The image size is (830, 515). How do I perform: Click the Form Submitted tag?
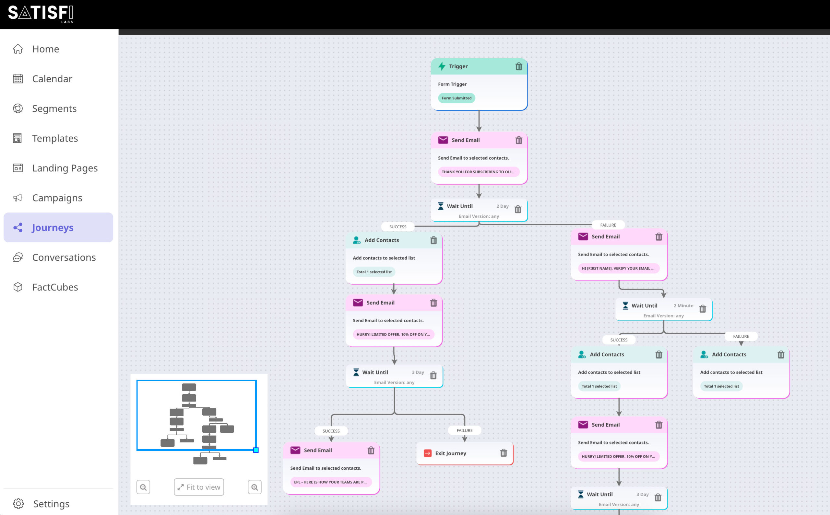click(x=456, y=98)
